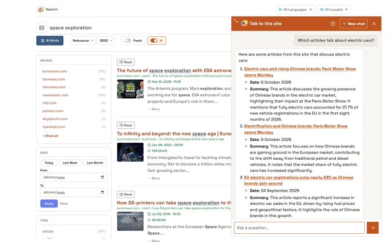
Task: Click the space exploration search query field
Action: [138, 28]
